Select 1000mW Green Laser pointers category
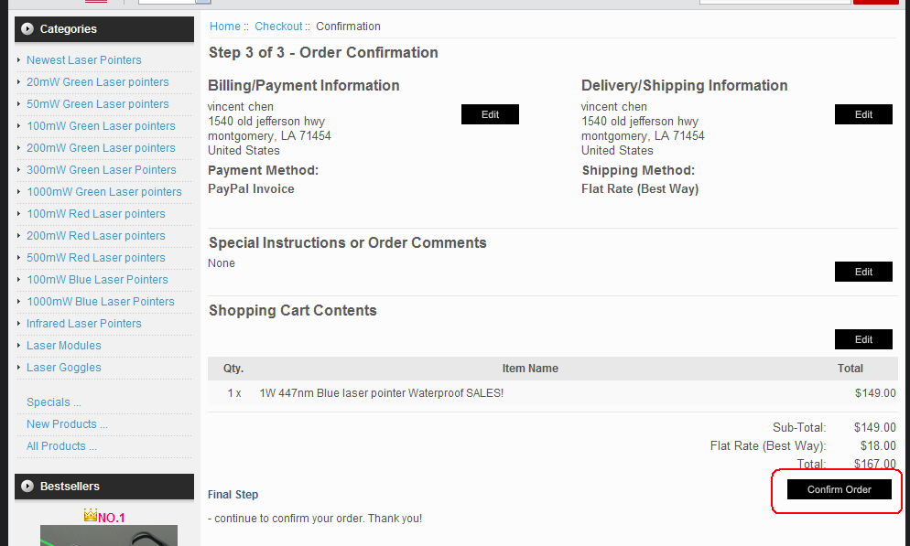Screen dimensions: 910x546 pyautogui.click(x=103, y=192)
